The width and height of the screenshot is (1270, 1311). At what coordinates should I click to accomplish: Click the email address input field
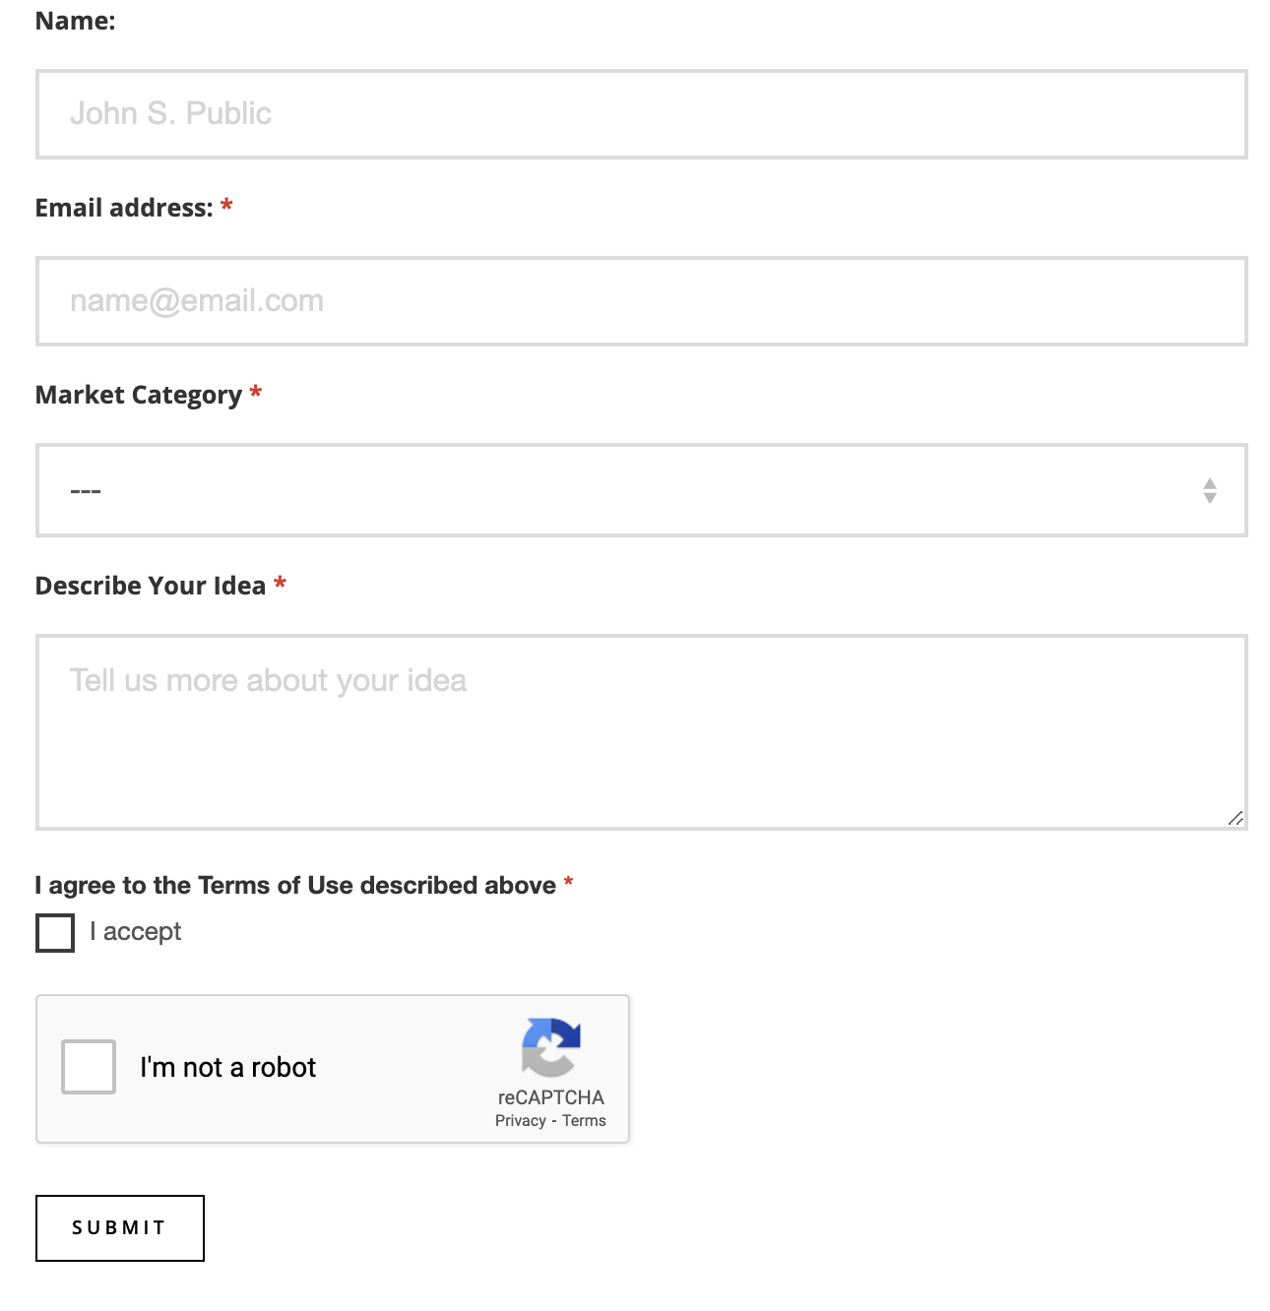pyautogui.click(x=640, y=300)
